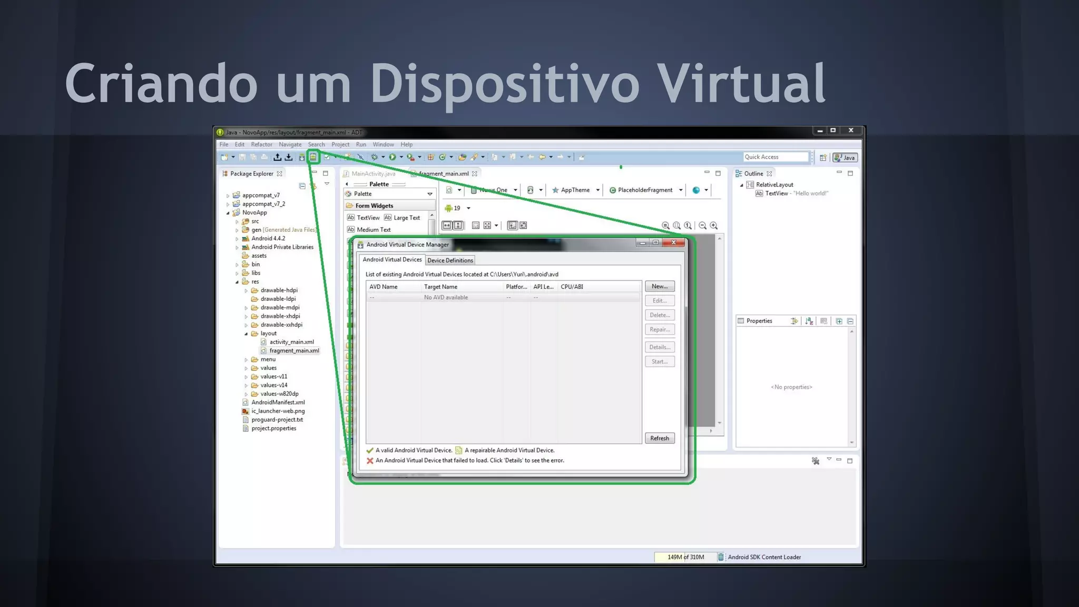Screen dimensions: 1079x607
Task: Switch to the Device Definitions tab
Action: click(x=450, y=260)
